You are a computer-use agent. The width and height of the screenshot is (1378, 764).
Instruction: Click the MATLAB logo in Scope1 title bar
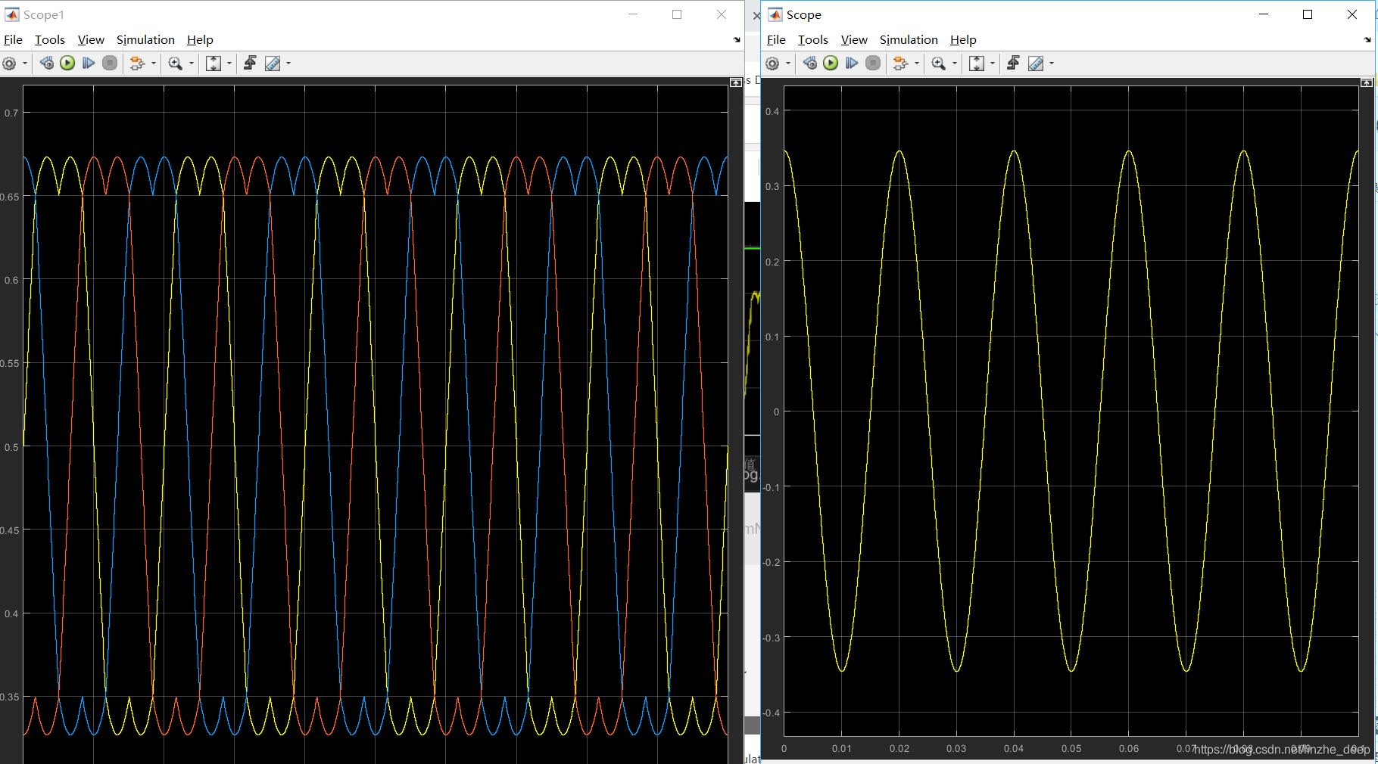click(12, 14)
